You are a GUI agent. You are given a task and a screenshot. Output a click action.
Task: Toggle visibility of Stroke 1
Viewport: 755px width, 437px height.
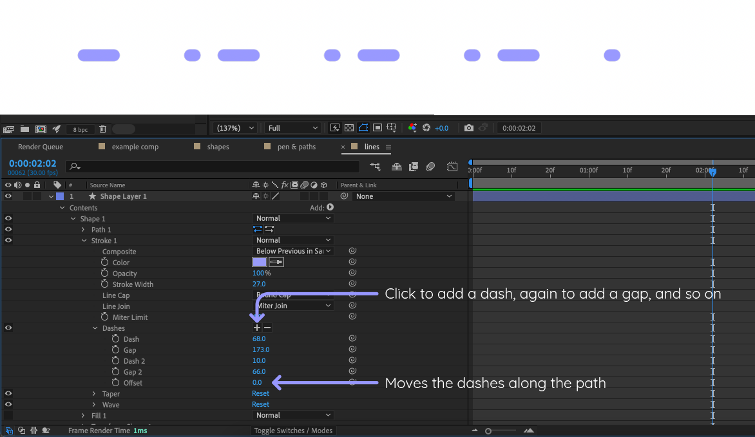point(7,240)
